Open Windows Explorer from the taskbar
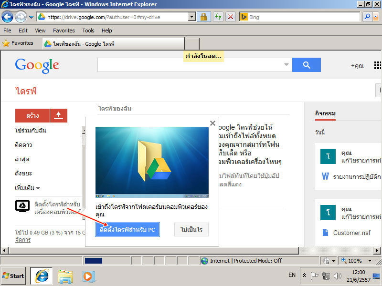Image resolution: width=382 pixels, height=286 pixels. [x=65, y=276]
